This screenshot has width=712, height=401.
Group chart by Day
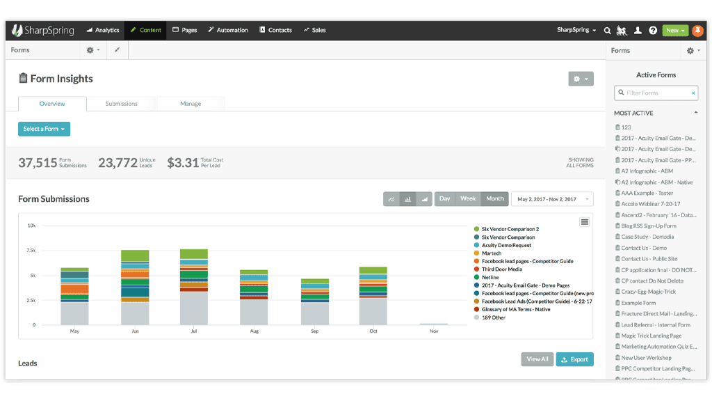tap(444, 198)
